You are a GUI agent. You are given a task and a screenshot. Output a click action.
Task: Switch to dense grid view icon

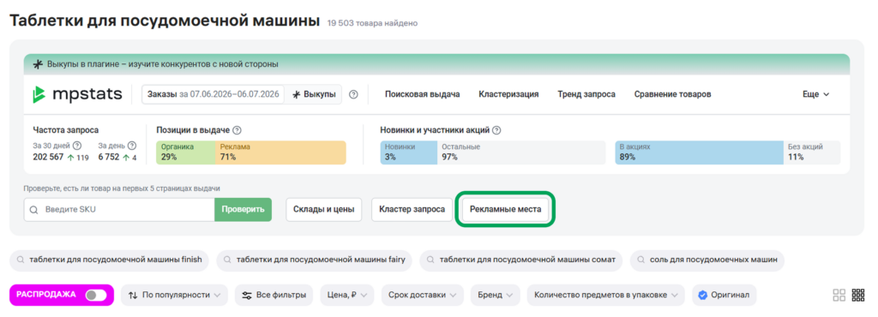[857, 296]
